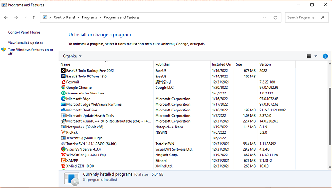Click the 887 MB size value
The width and height of the screenshot is (332, 188).
tap(249, 155)
